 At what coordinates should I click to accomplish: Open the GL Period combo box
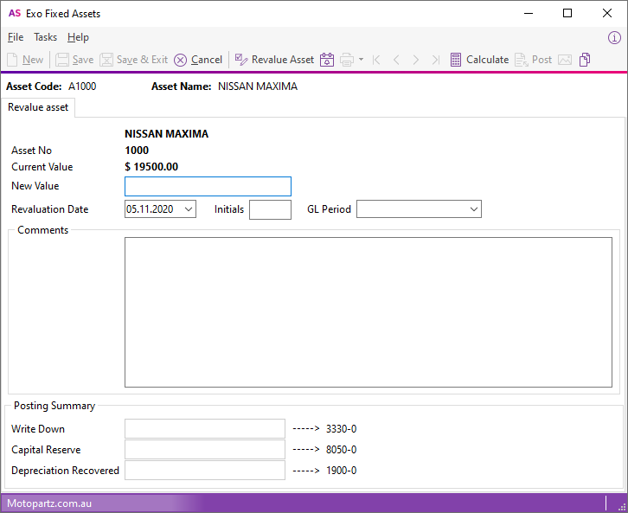(473, 209)
